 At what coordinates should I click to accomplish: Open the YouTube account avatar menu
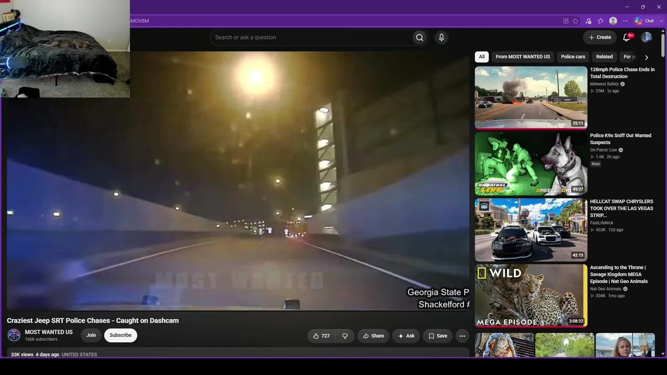coord(646,37)
